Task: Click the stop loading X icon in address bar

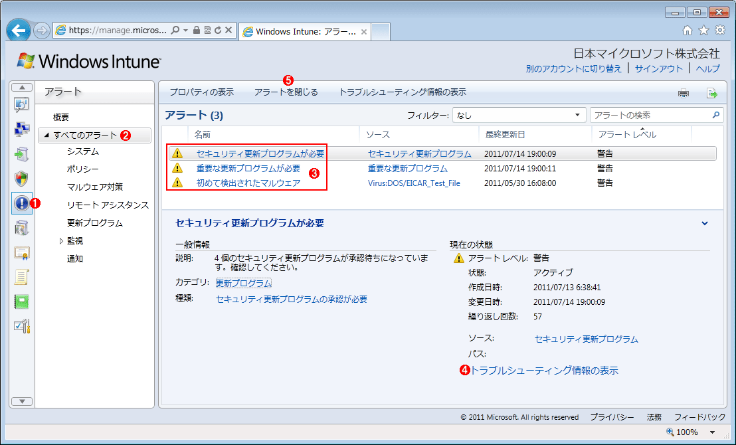Action: point(228,31)
